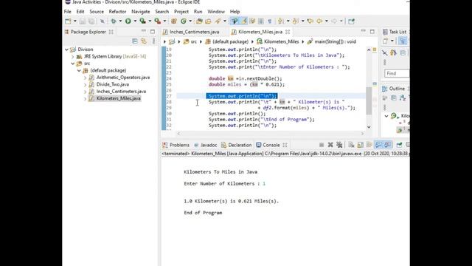Open the Run menu
The height and width of the screenshot is (266, 472).
198,12
